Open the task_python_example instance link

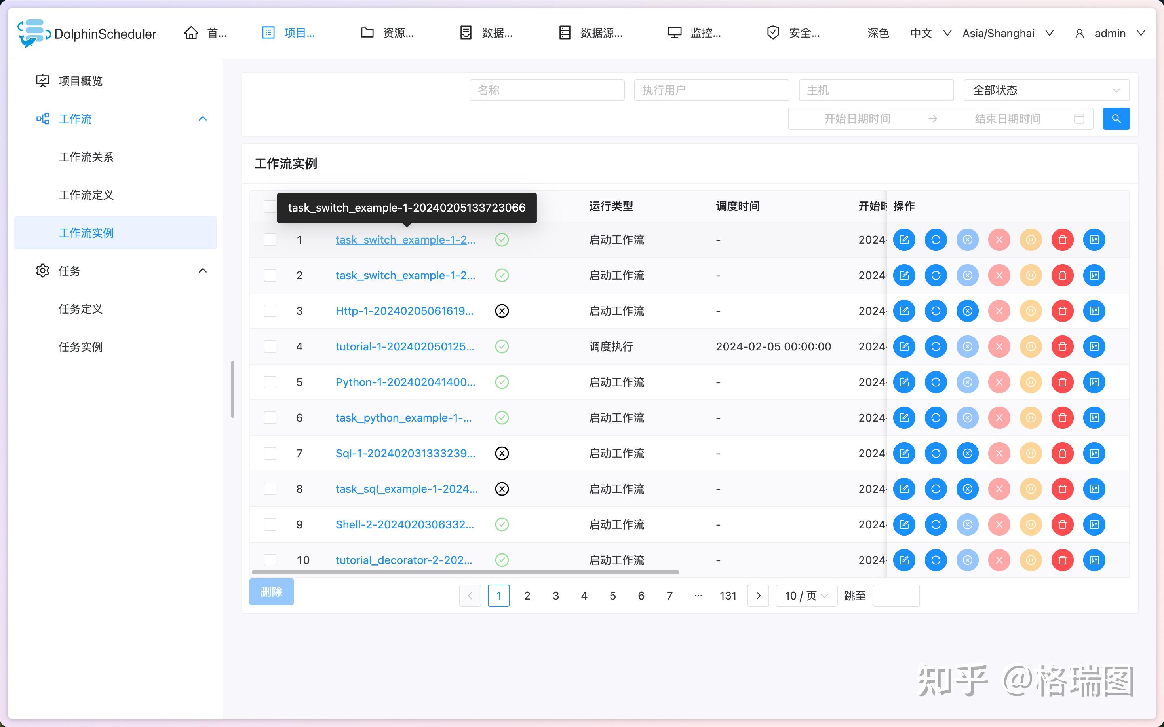point(403,417)
